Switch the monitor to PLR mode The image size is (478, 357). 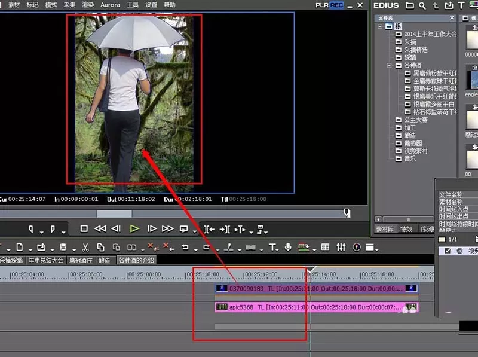[321, 5]
